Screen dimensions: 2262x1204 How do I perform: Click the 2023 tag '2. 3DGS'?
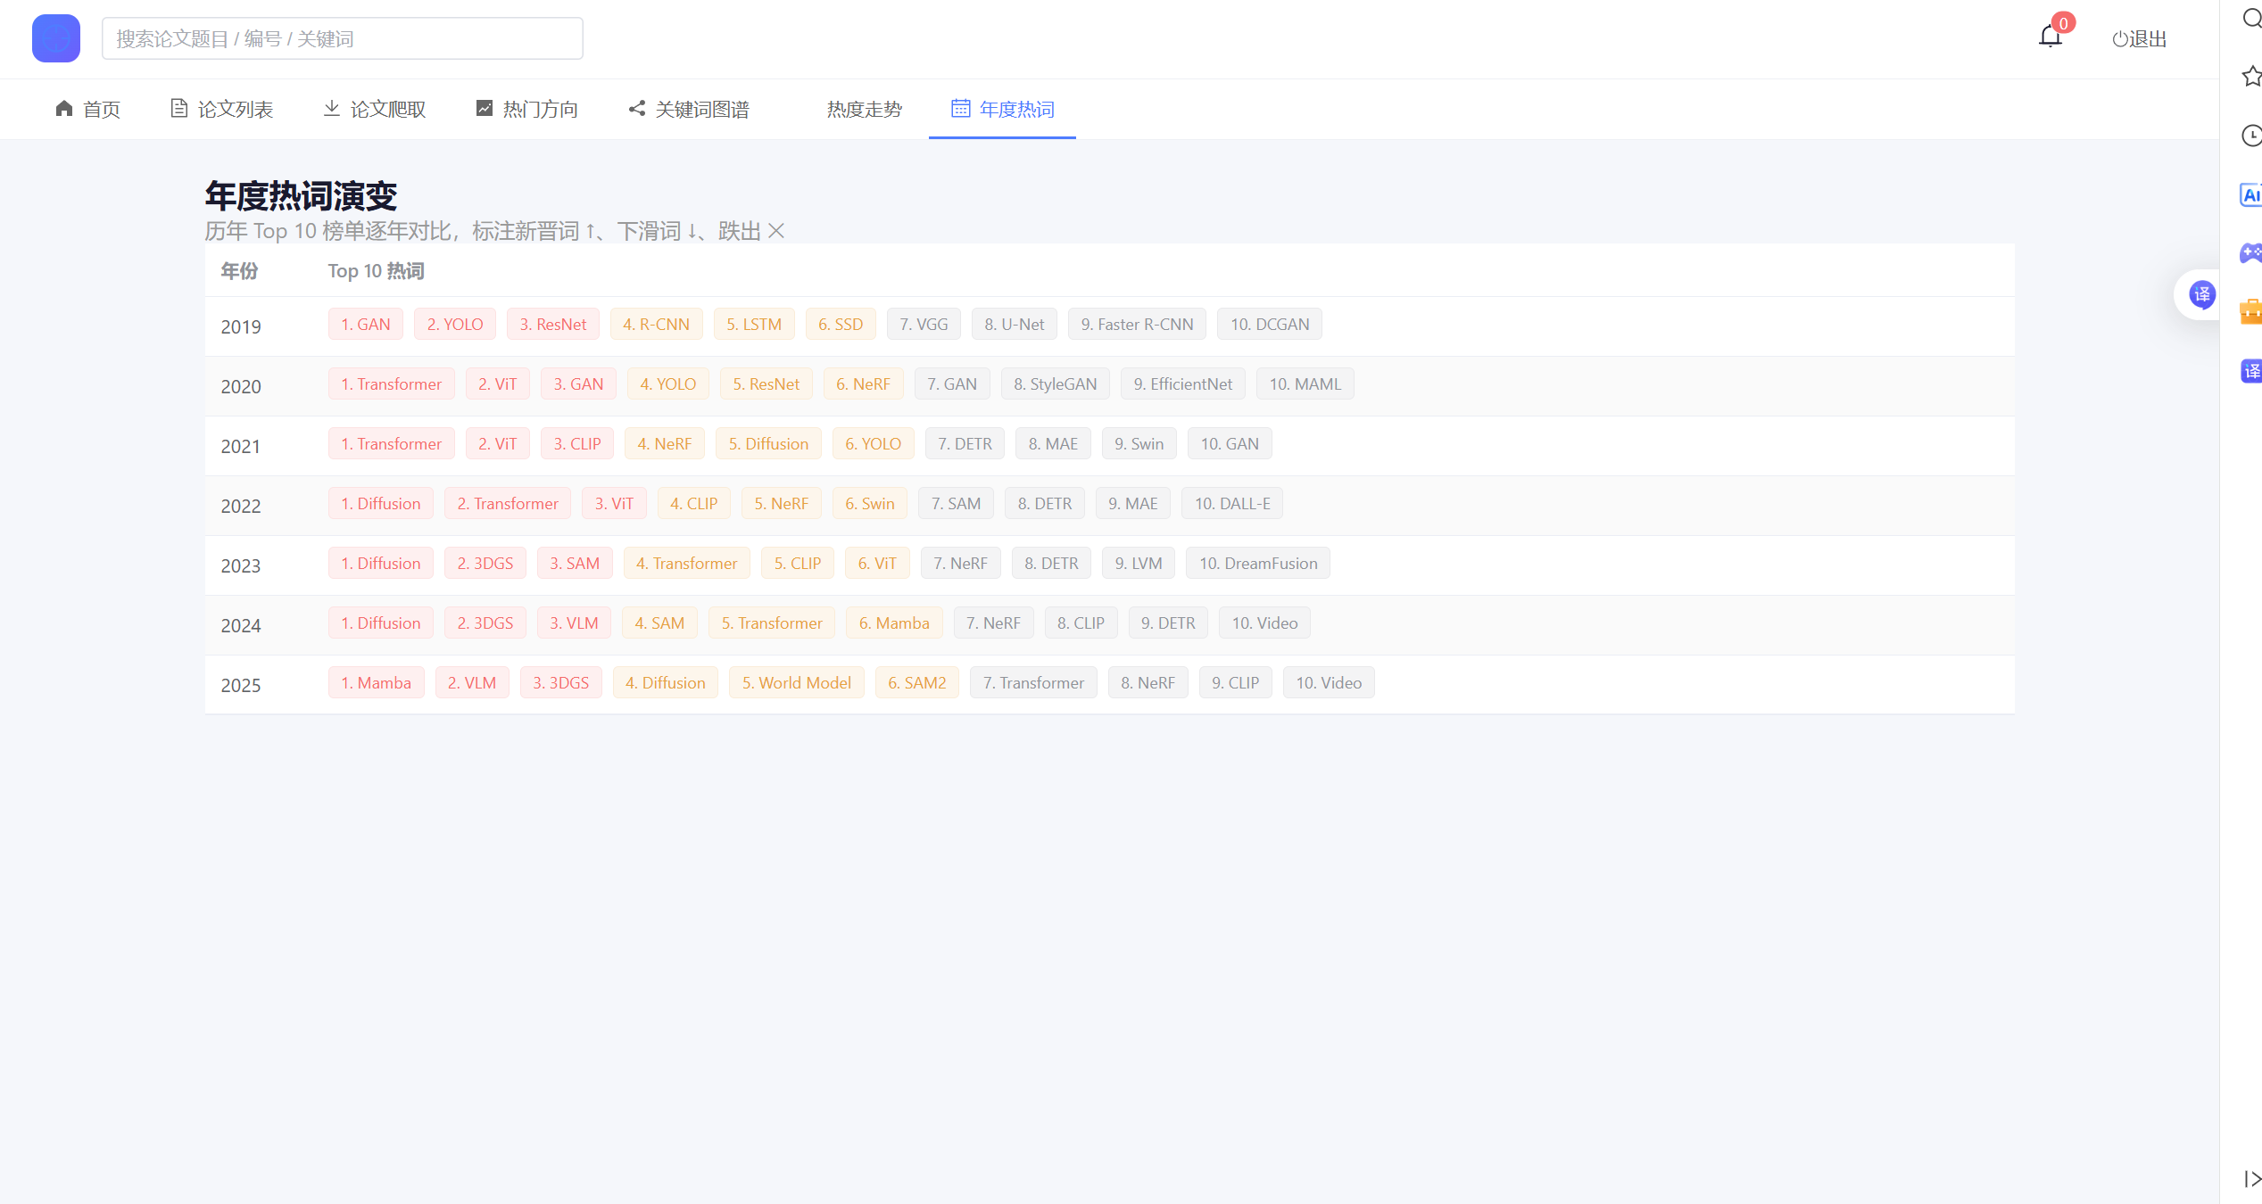click(x=485, y=564)
